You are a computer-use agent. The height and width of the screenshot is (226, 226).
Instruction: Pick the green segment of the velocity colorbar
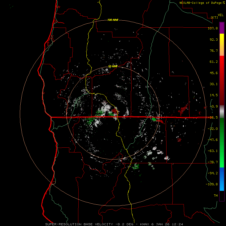pos(222,143)
